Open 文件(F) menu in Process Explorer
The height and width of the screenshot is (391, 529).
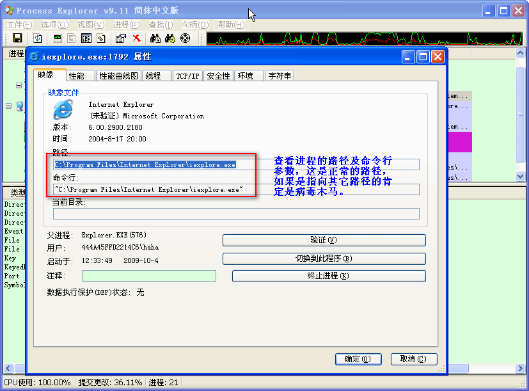(20, 25)
